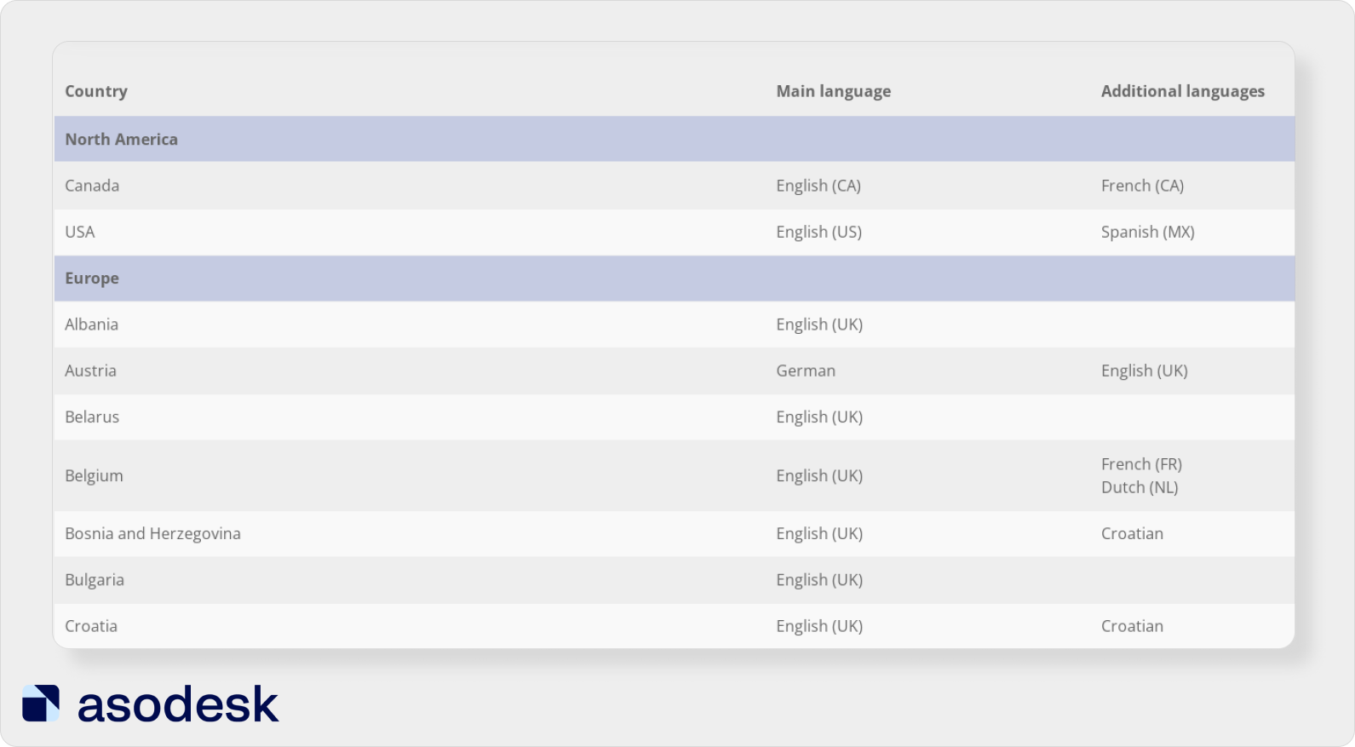Click the Canada country cell
1355x747 pixels.
coord(92,186)
